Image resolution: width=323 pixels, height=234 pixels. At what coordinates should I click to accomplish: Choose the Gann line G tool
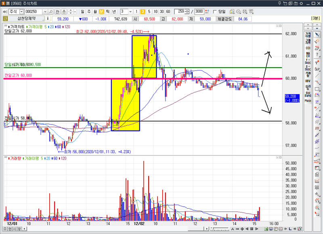point(317,108)
